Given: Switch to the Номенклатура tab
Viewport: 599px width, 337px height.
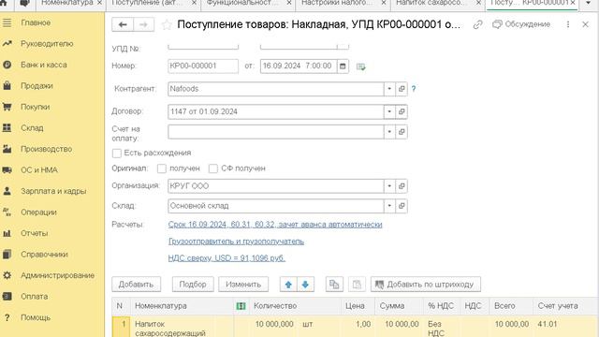Looking at the screenshot, I should tap(66, 3).
